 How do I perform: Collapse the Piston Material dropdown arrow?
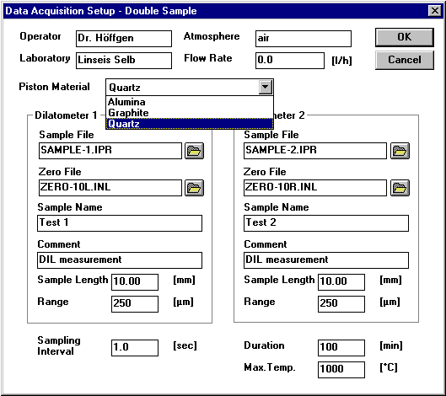pyautogui.click(x=265, y=87)
